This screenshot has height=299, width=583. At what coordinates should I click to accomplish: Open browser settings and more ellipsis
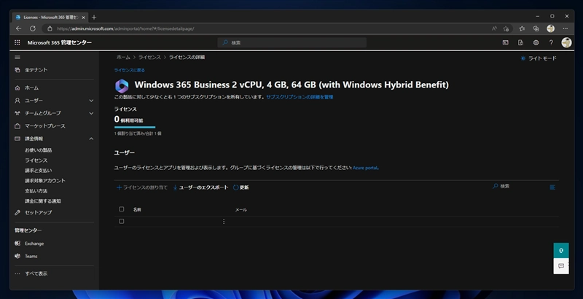coord(566,28)
